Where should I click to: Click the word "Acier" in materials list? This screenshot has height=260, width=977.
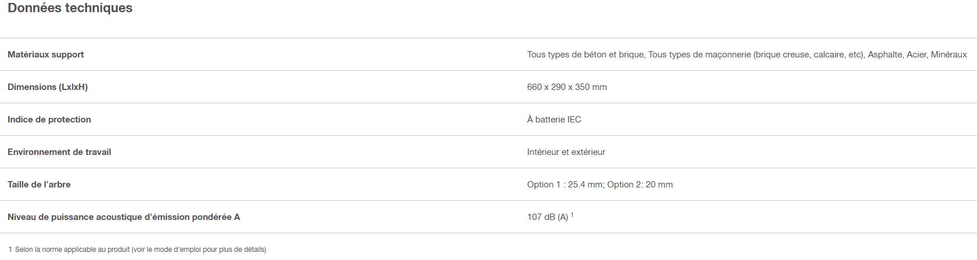[916, 55]
